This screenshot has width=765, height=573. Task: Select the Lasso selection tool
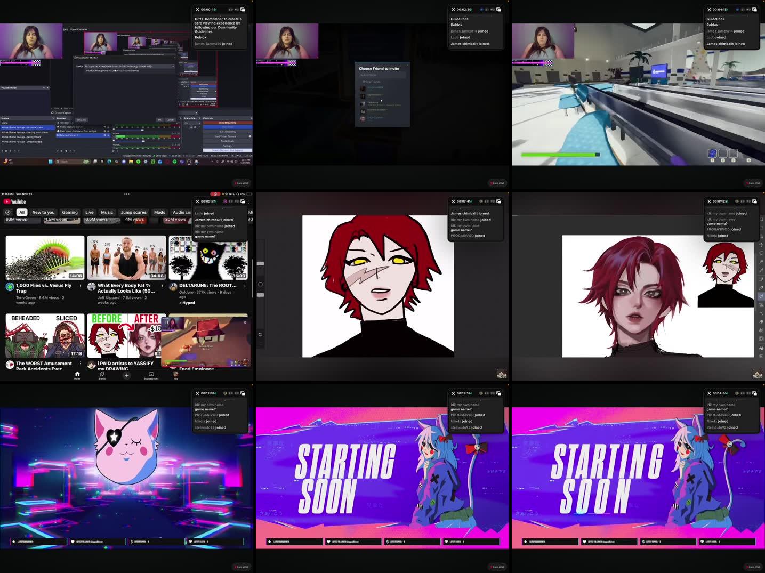[761, 253]
